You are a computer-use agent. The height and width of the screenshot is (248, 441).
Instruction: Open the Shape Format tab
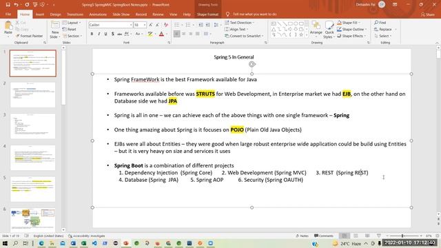(x=207, y=14)
